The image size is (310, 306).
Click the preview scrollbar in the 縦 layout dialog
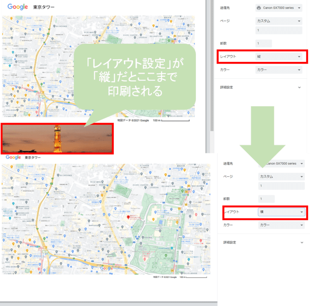coord(212,65)
